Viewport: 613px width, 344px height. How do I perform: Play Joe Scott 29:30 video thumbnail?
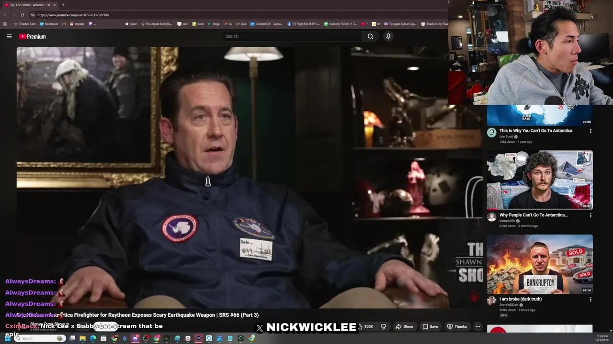[x=540, y=115]
